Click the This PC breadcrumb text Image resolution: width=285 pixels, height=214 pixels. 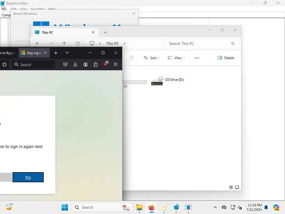tap(112, 43)
